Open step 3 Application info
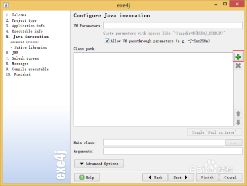 click(25, 26)
